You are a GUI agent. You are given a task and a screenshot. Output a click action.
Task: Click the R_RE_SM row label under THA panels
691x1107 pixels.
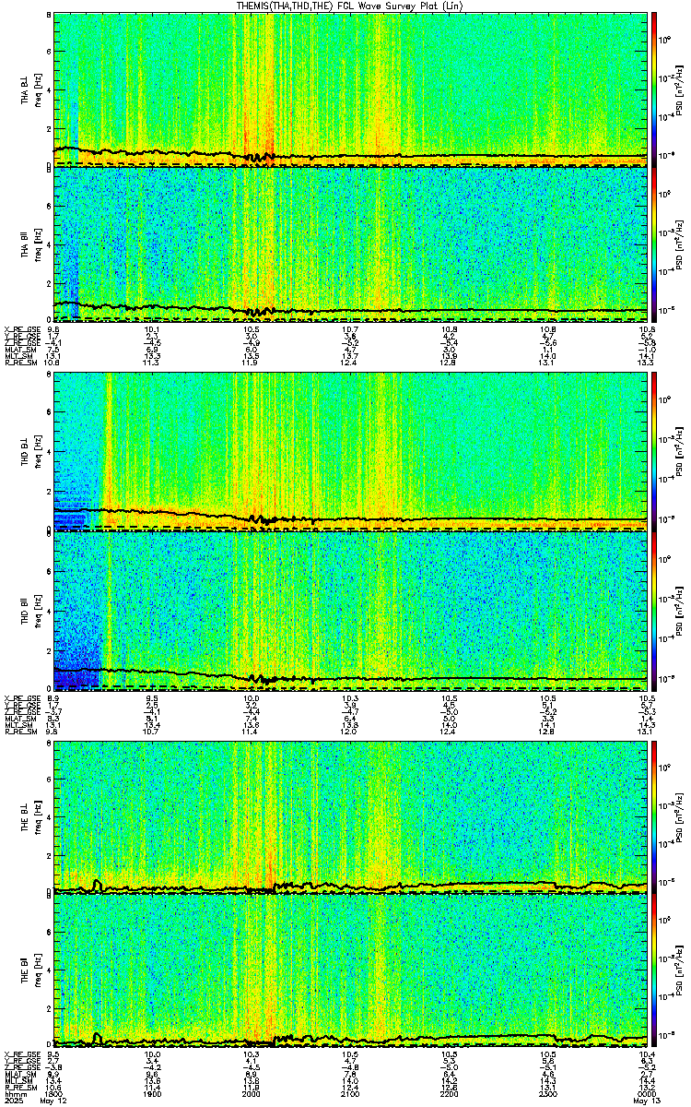(20, 363)
